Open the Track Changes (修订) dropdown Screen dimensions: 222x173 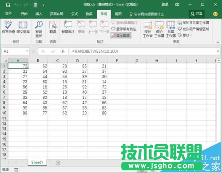(x=185, y=35)
